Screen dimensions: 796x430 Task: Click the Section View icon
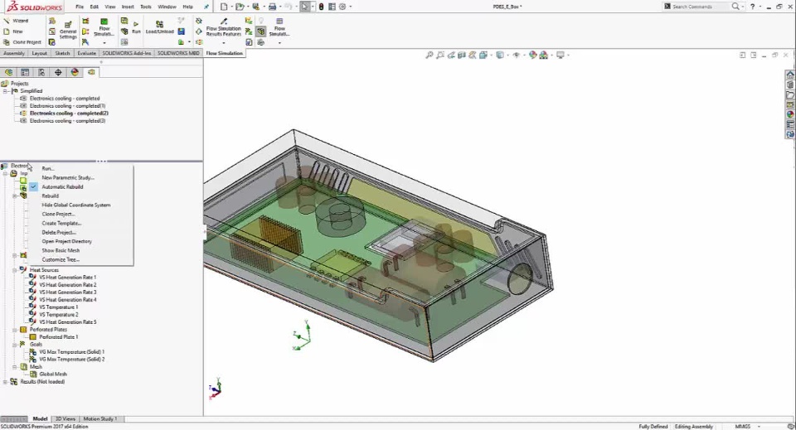(462, 55)
